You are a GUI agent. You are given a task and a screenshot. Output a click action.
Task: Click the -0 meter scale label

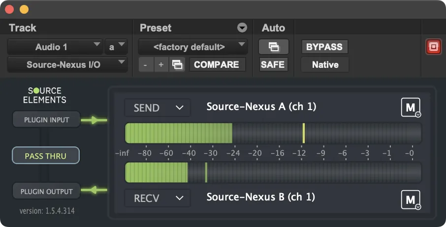[409, 153]
